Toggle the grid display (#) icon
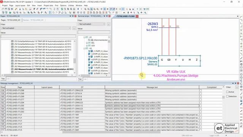This screenshot has width=243, height=137. (x=107, y=9)
